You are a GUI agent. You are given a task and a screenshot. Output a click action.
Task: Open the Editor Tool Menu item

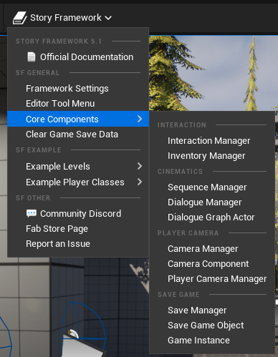click(78, 104)
